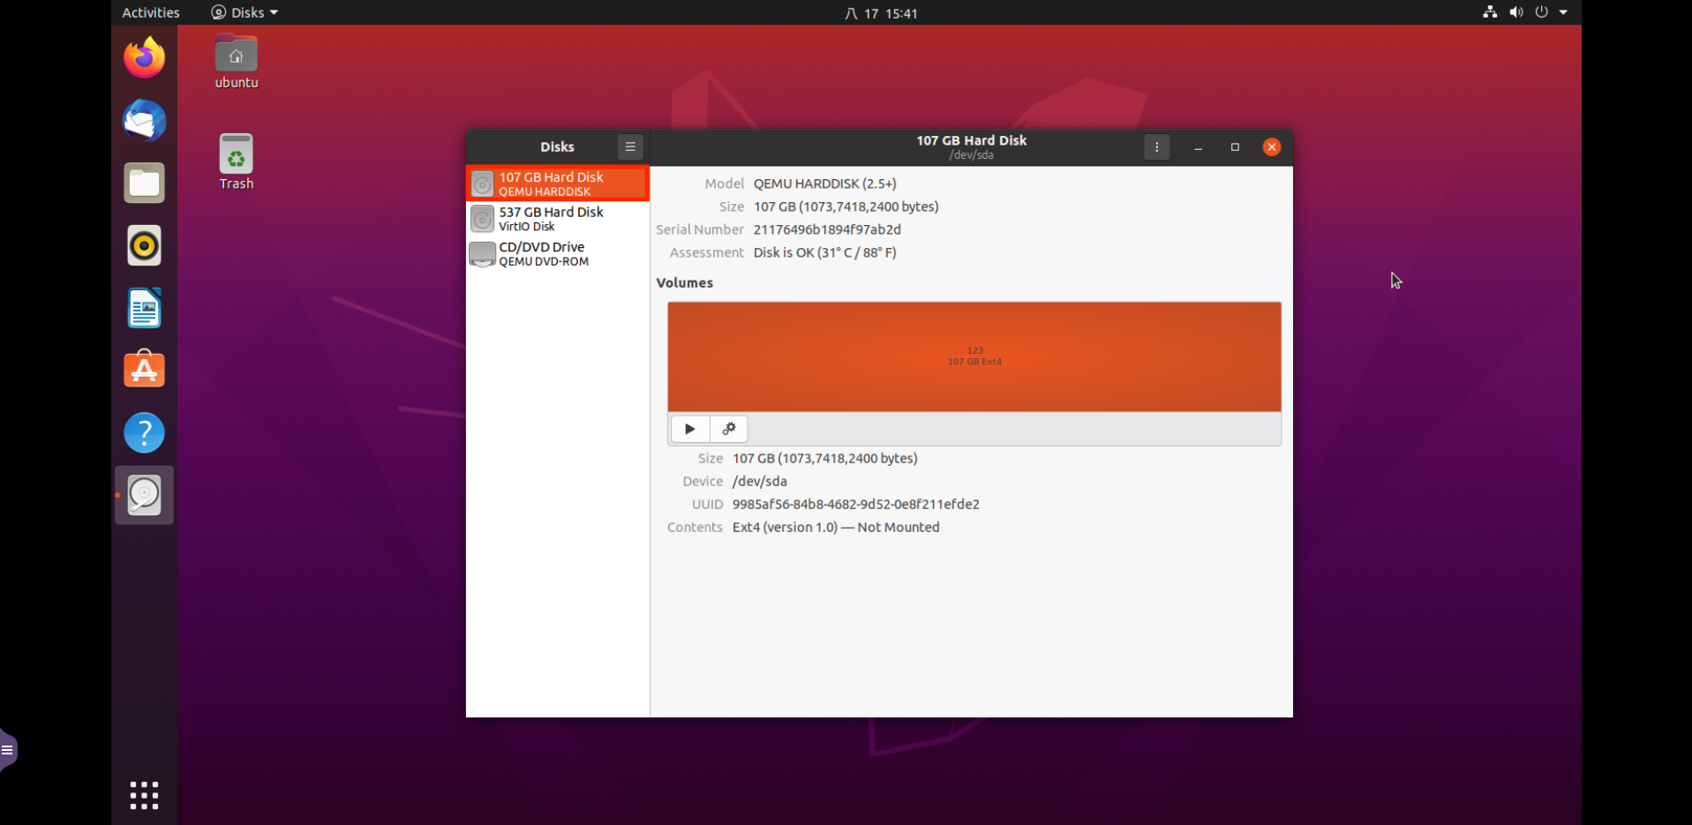Maximize the Disks window
This screenshot has width=1692, height=825.
click(1235, 147)
